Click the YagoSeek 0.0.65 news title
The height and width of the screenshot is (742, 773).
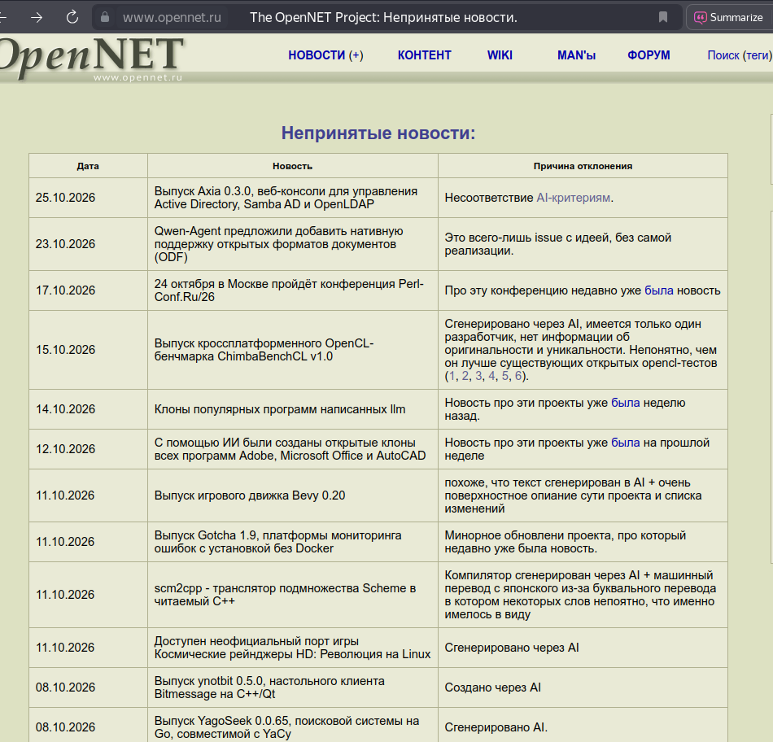[286, 727]
